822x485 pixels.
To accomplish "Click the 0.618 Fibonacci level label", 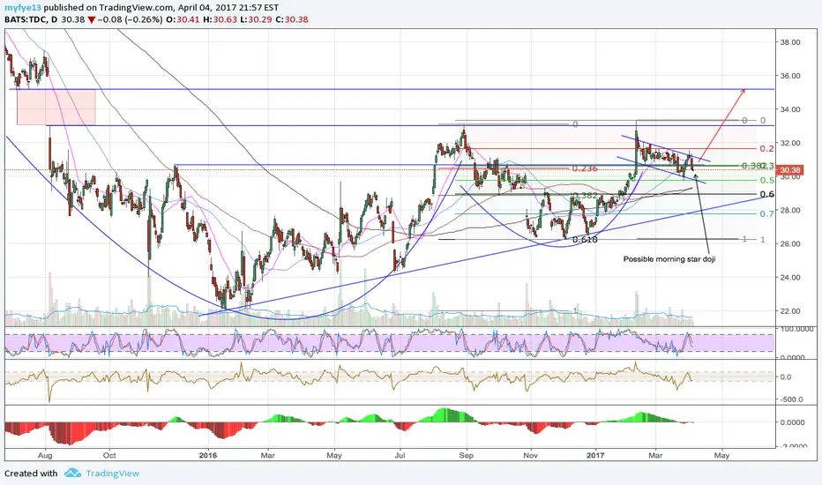I will (585, 240).
